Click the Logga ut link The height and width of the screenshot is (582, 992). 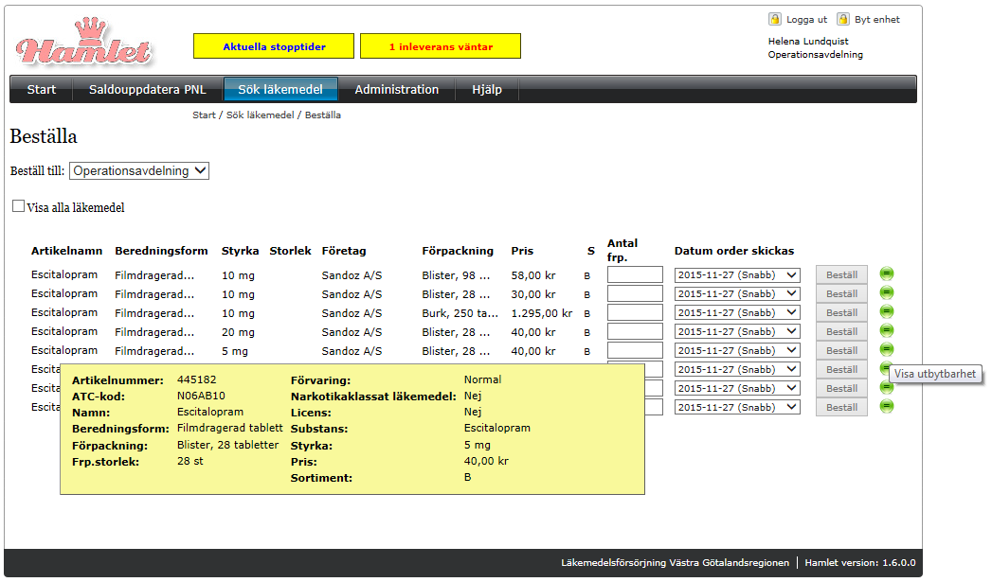[806, 20]
